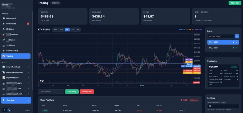Click the plus button to add a pair
Image resolution: width=243 pixels, height=113 pixels.
(x=237, y=36)
